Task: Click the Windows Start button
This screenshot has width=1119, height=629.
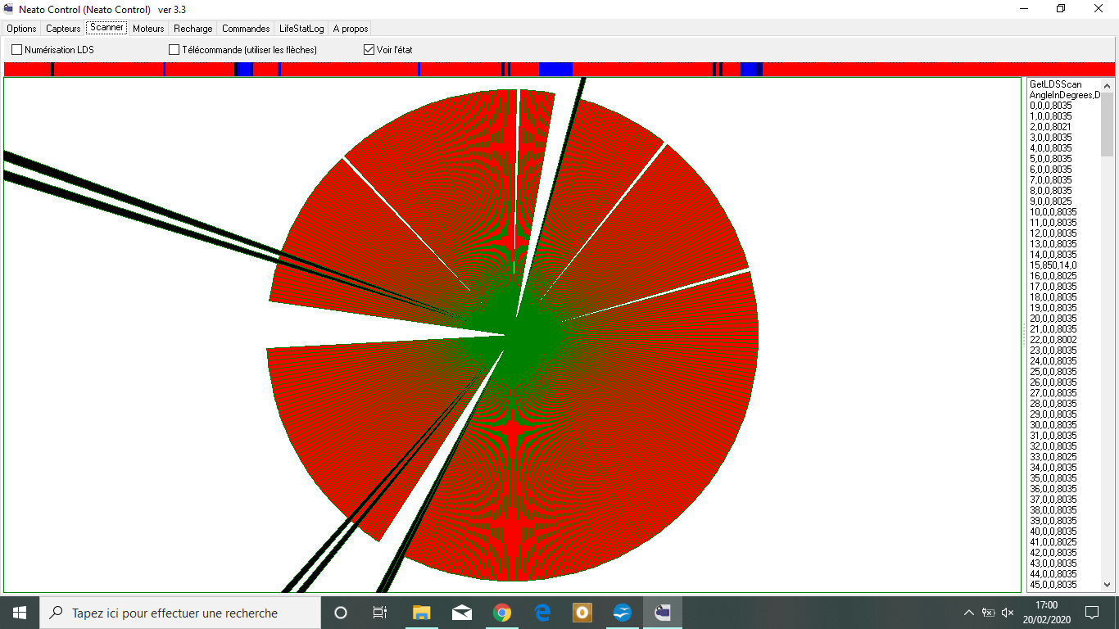Action: click(x=20, y=613)
